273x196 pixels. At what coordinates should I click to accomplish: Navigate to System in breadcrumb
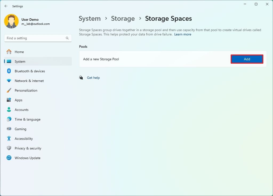pyautogui.click(x=90, y=19)
